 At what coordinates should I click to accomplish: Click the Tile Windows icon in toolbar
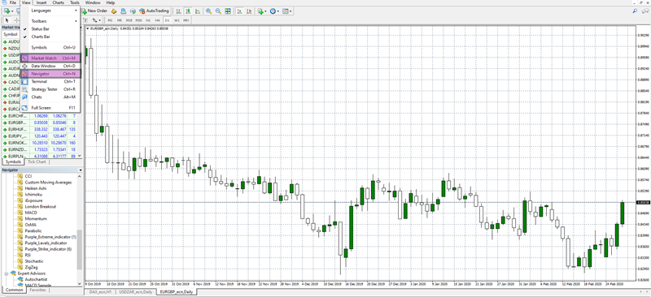(x=228, y=11)
